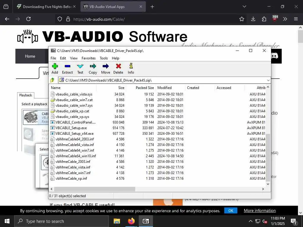Click the Copy toolbar icon in 7-Zip

click(x=93, y=69)
